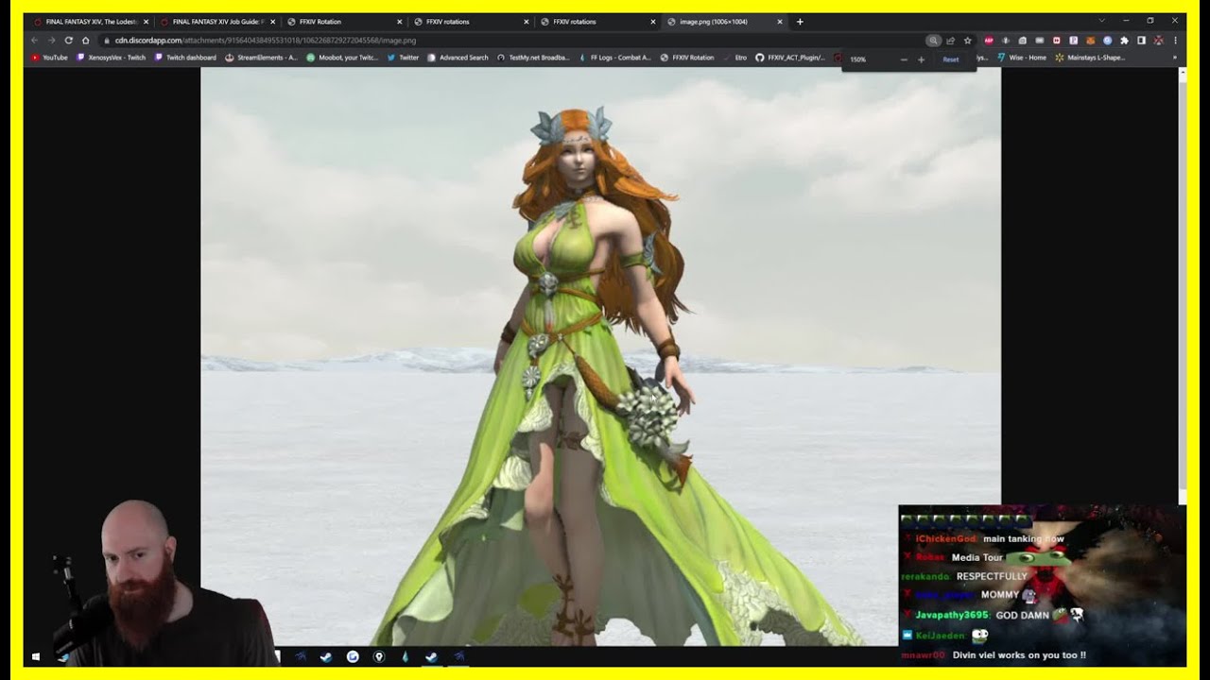Click the page vertical scrollbar
This screenshot has height=680, width=1210.
coord(1182,283)
